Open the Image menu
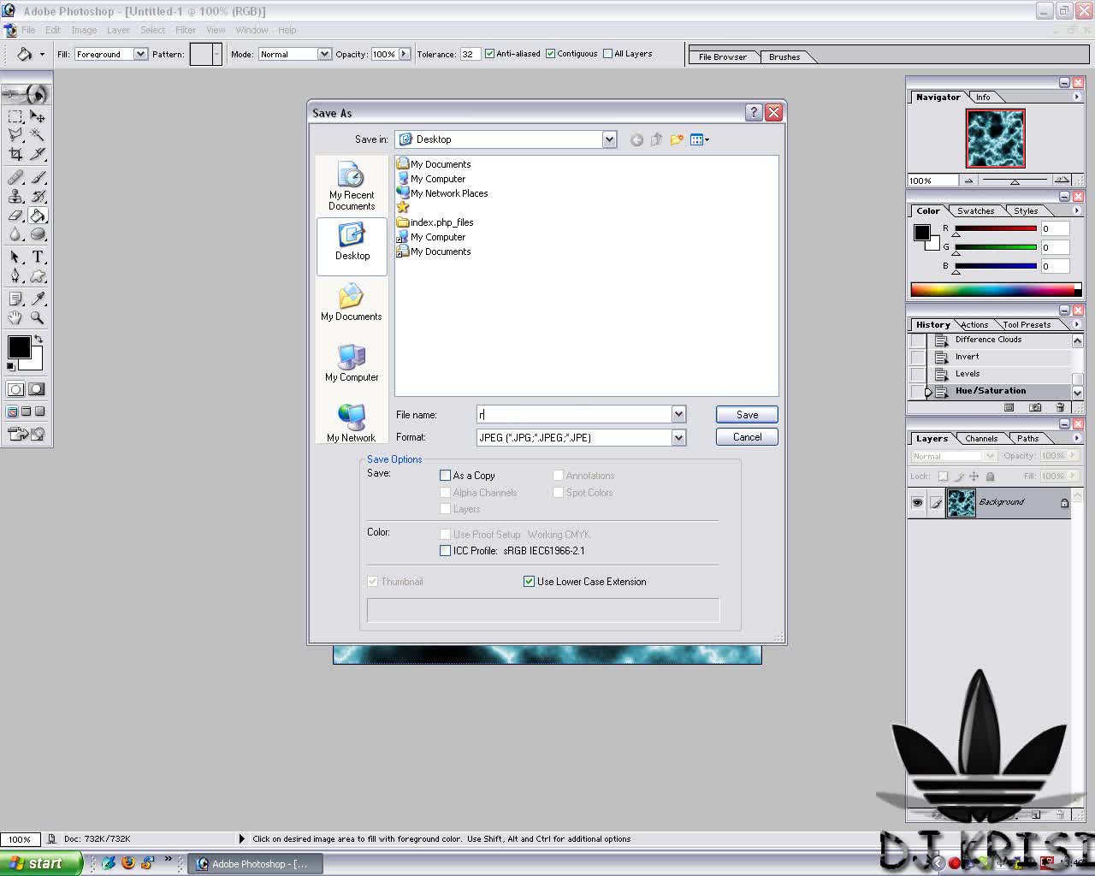1095x876 pixels. [x=84, y=30]
